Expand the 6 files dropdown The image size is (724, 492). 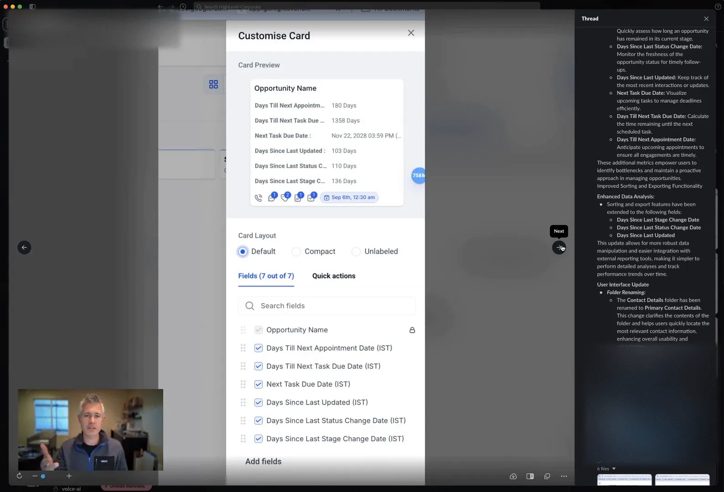click(607, 468)
